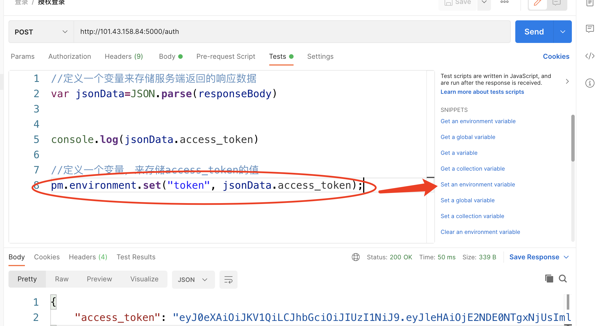Insert the Set a global variable snippet
Viewport: 599px width, 326px height.
click(467, 200)
